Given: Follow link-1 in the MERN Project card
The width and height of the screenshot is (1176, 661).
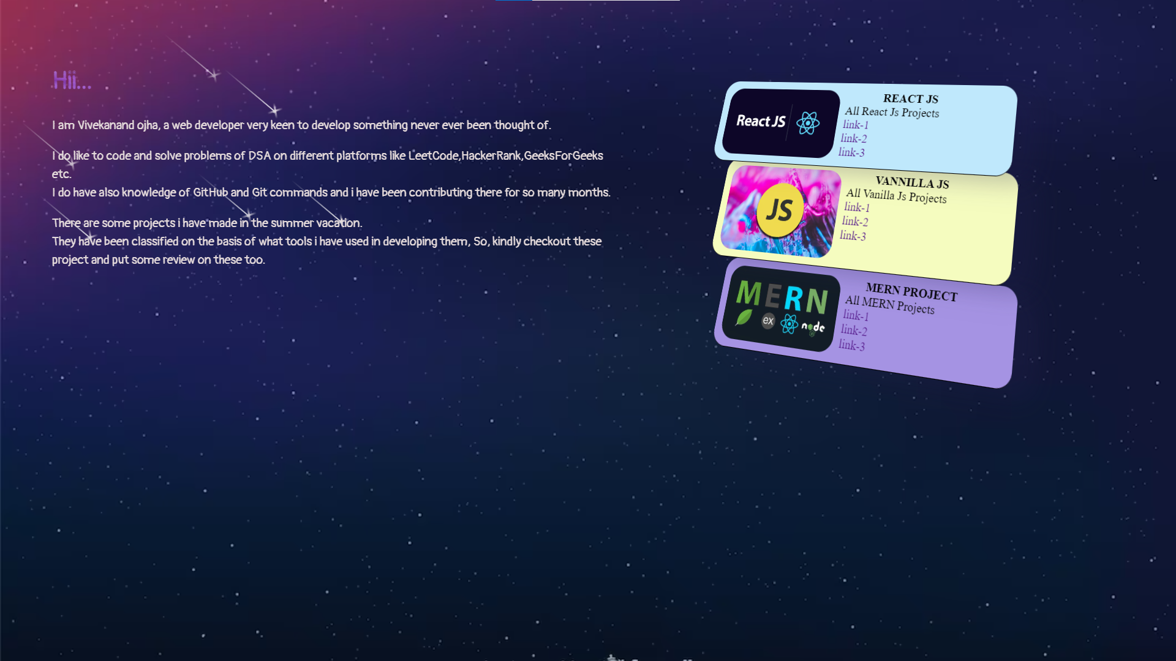Looking at the screenshot, I should [856, 315].
